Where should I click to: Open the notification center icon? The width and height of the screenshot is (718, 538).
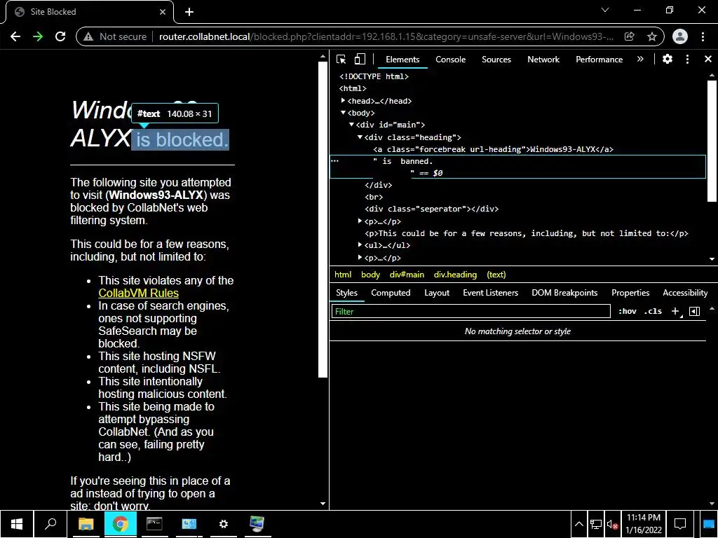click(x=680, y=524)
